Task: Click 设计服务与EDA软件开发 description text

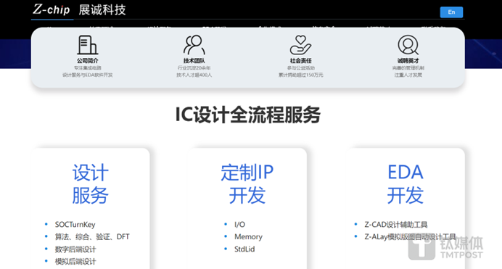Action: (x=87, y=75)
